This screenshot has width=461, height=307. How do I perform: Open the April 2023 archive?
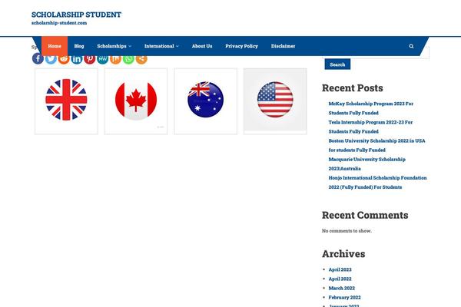click(x=340, y=269)
